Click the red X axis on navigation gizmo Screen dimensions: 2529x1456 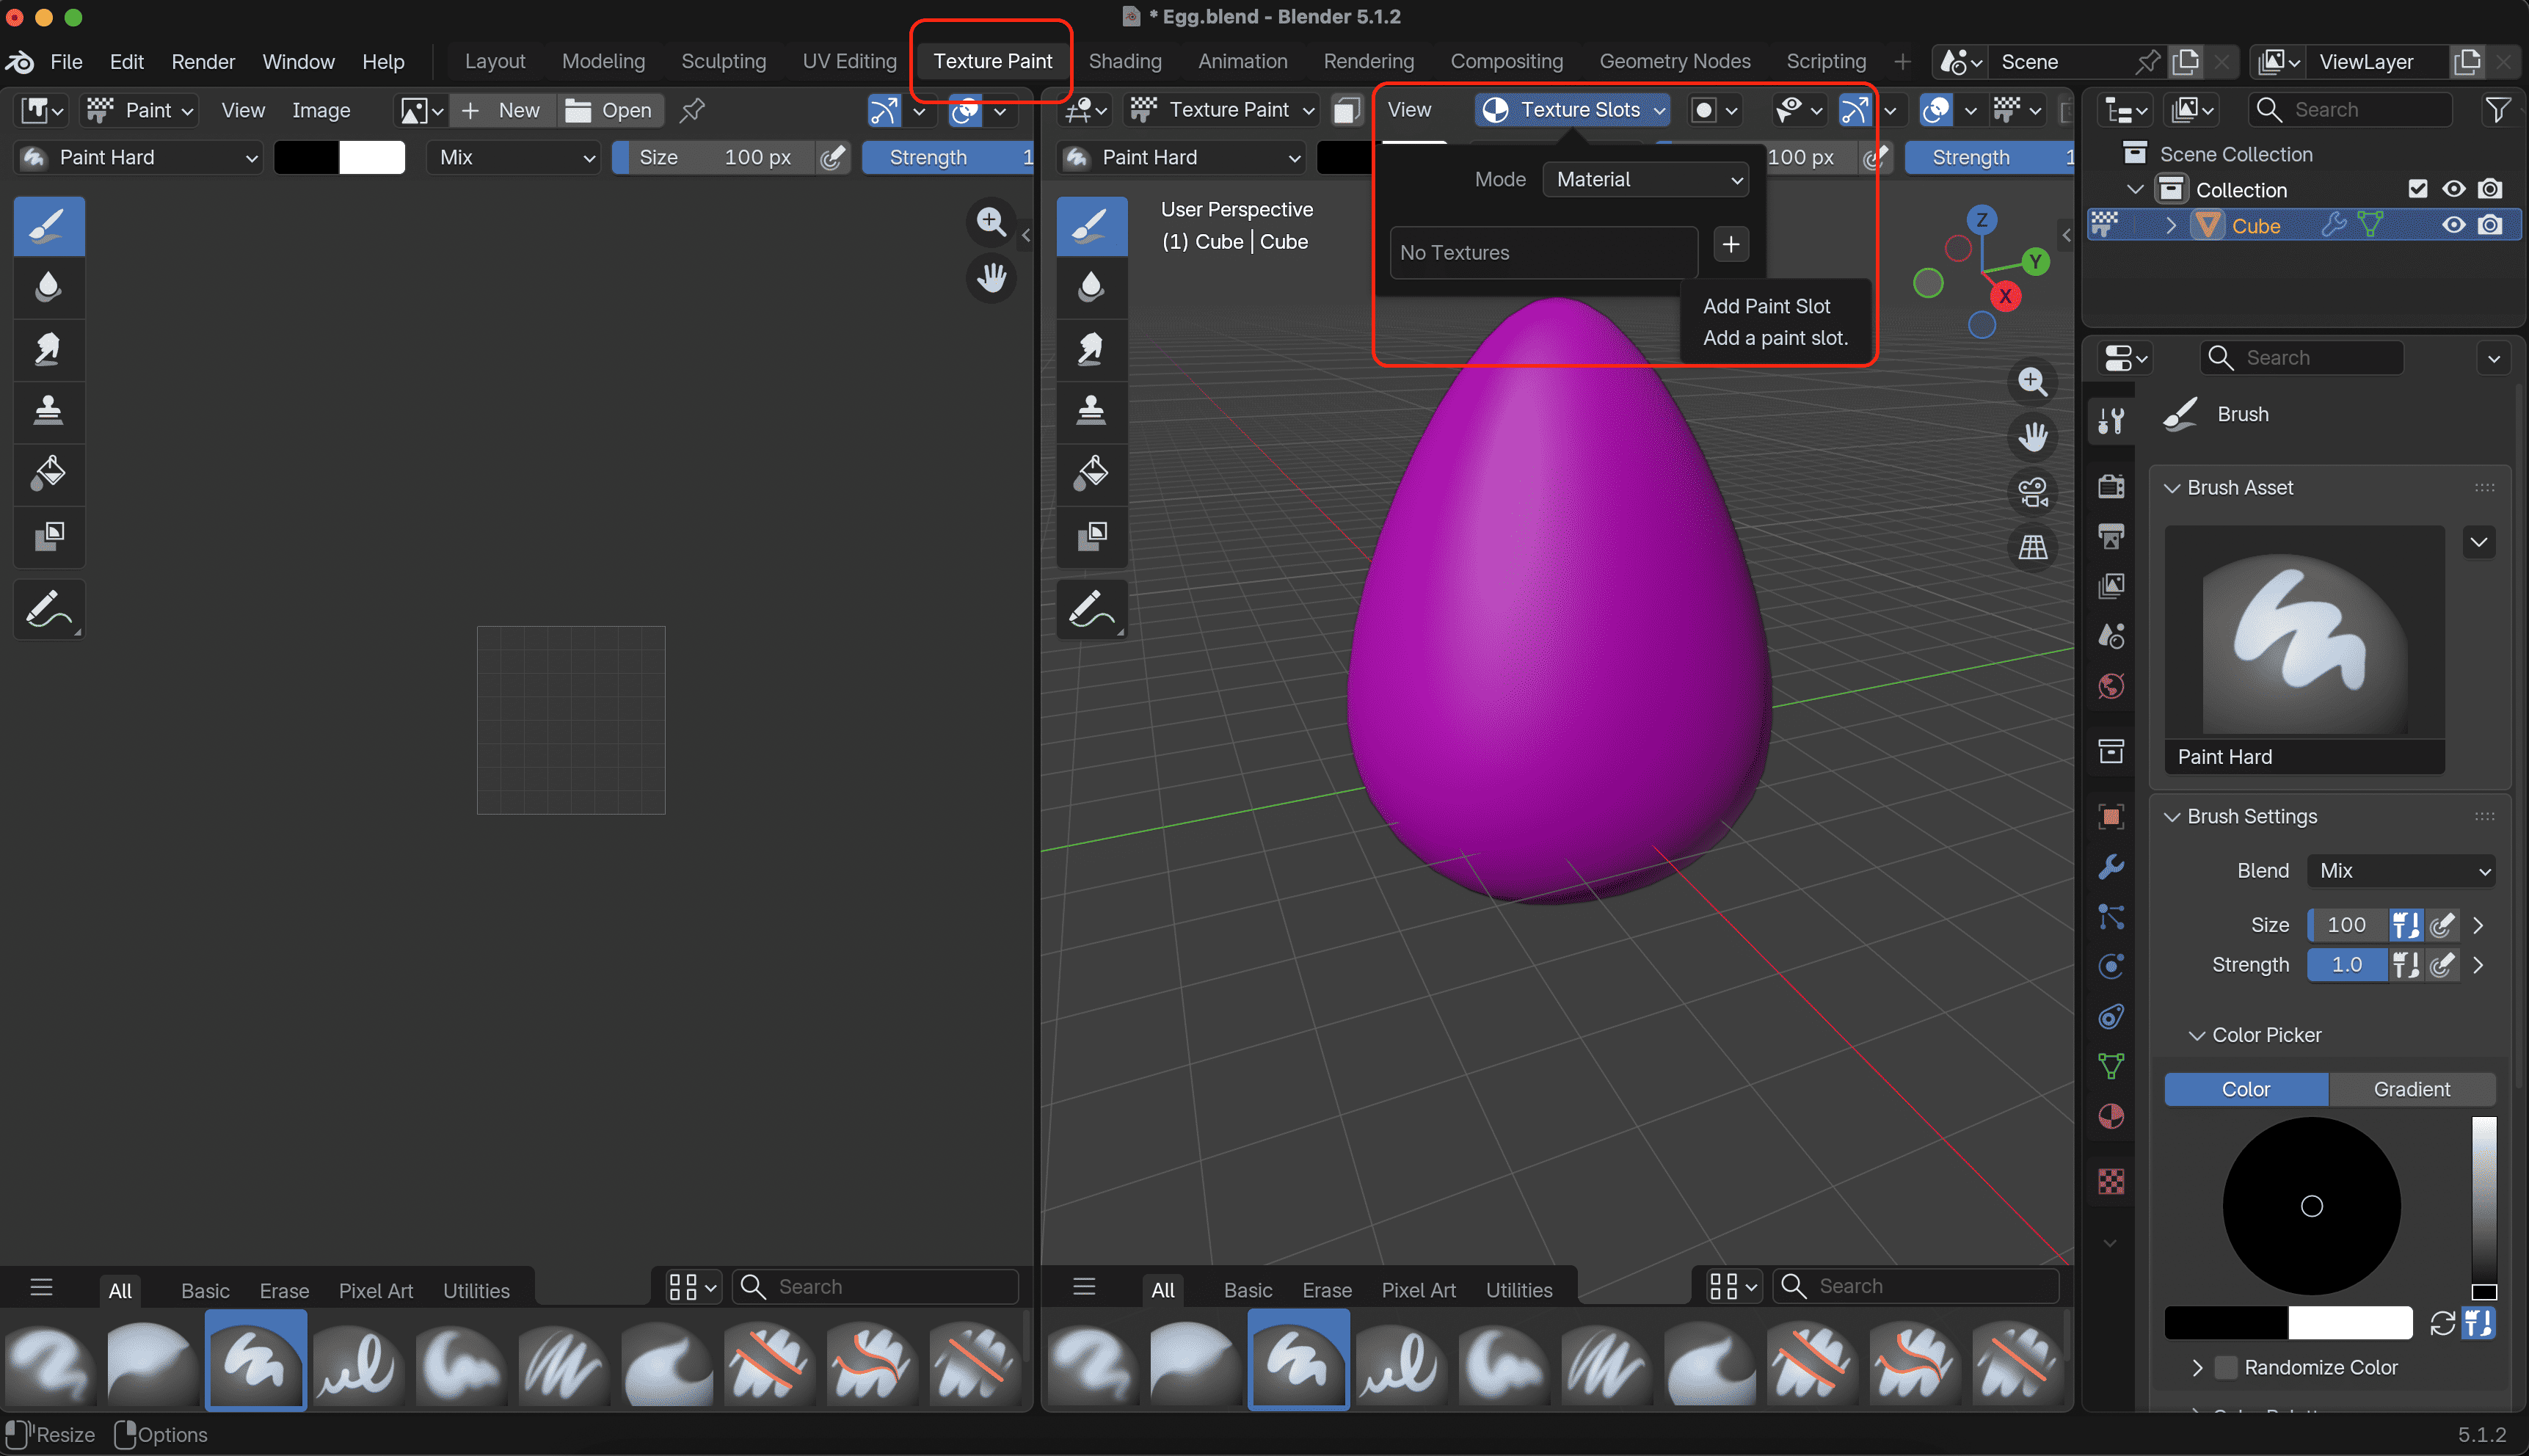pos(2005,296)
